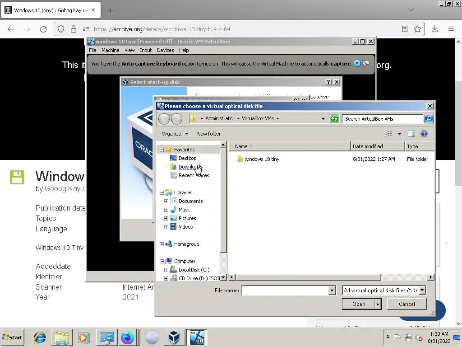Image resolution: width=462 pixels, height=347 pixels.
Task: Expand the Pictures library node
Action: pos(166,218)
